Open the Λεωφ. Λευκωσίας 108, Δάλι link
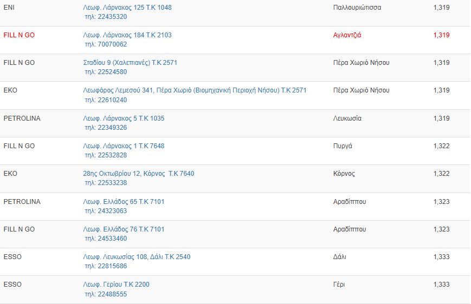 click(x=137, y=257)
